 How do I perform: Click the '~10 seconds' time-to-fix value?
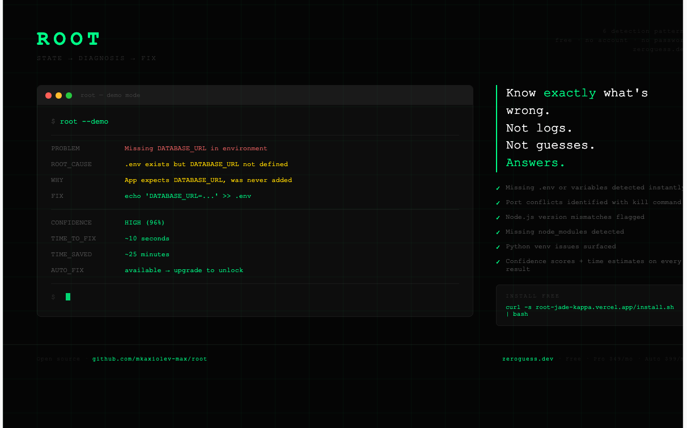[x=147, y=239]
